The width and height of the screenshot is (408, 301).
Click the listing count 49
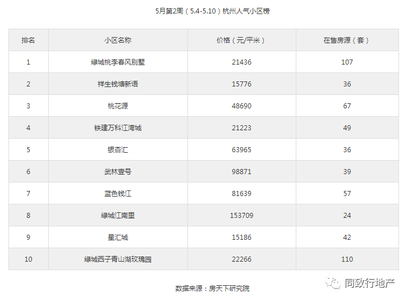tap(347, 128)
